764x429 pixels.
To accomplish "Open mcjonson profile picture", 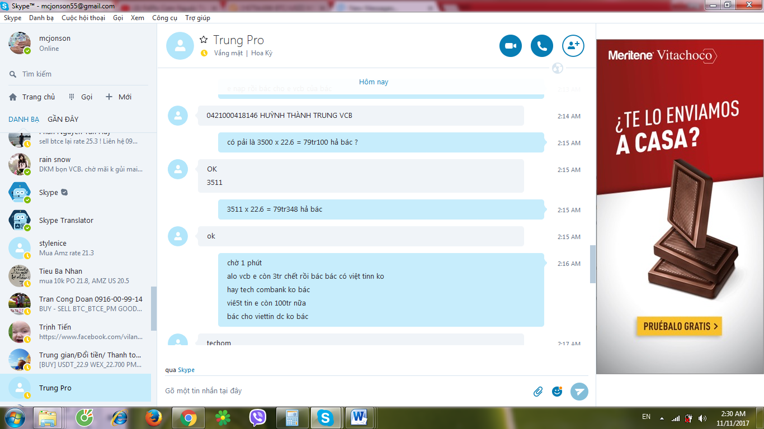I will coord(20,43).
